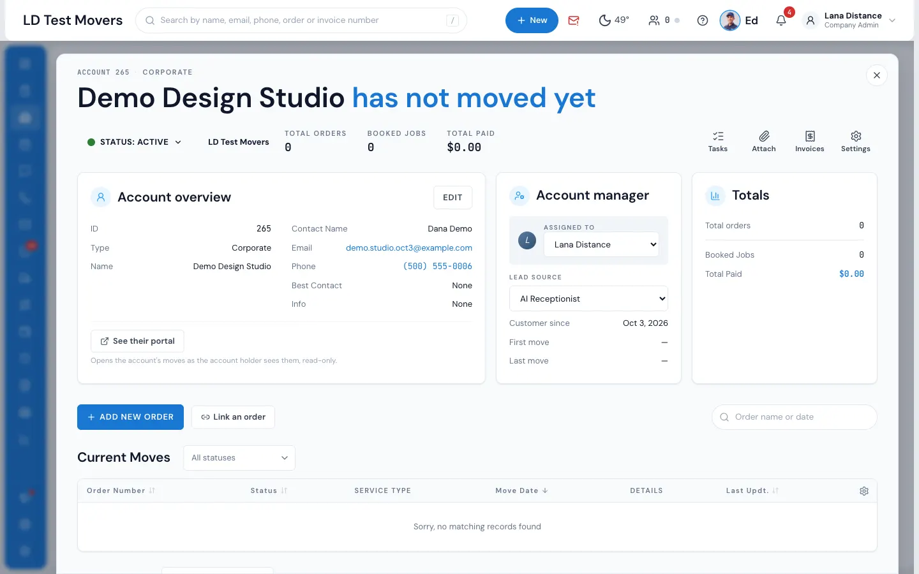Click 'Sorry, no matching records found' message
The image size is (919, 574).
[x=477, y=527]
